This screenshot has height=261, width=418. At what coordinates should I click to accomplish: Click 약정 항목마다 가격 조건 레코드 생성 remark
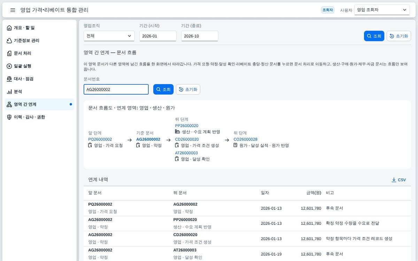(359, 239)
